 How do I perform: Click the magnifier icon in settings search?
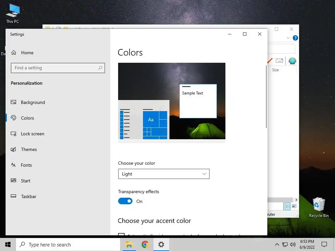pos(100,68)
